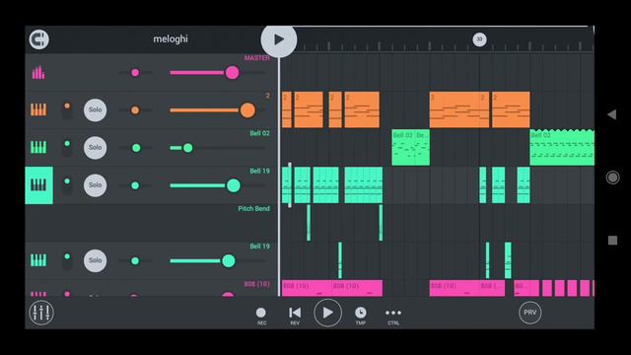
Task: Solo the Bell 02 track
Action: [95, 148]
